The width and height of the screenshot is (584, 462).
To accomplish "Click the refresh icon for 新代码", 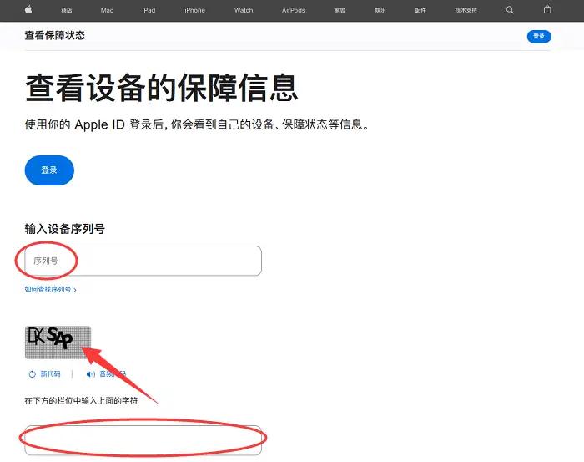I will coord(33,374).
